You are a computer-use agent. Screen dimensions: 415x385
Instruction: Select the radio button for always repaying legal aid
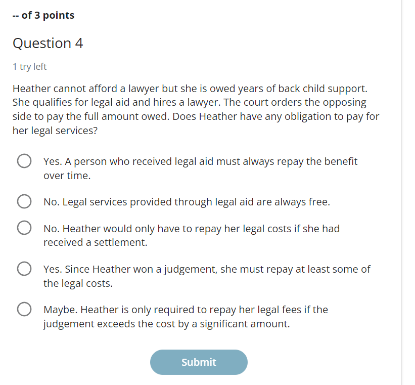24,160
